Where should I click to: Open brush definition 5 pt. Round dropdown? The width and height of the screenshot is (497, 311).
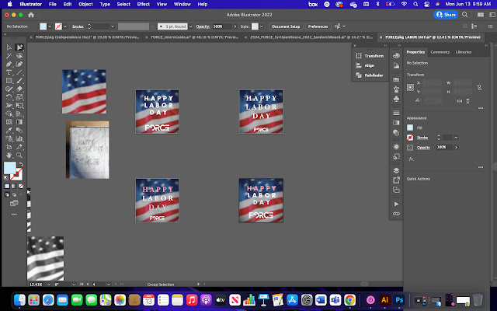pyautogui.click(x=190, y=26)
